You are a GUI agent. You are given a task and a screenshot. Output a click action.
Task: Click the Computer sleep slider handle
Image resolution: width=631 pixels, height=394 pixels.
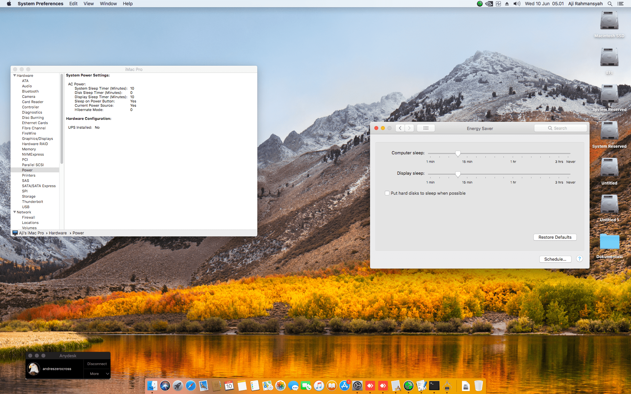tap(458, 153)
